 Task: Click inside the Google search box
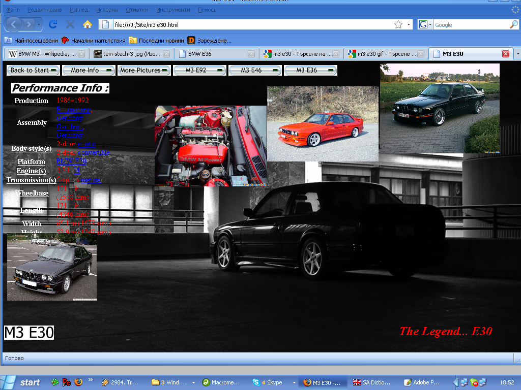click(x=471, y=24)
